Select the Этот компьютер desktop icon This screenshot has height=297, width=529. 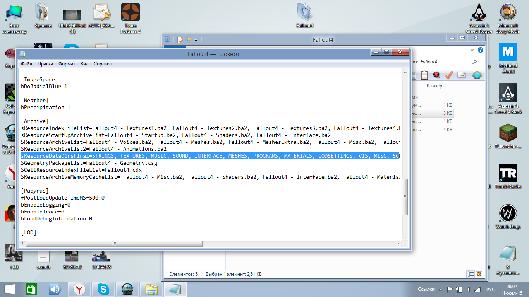tap(14, 18)
